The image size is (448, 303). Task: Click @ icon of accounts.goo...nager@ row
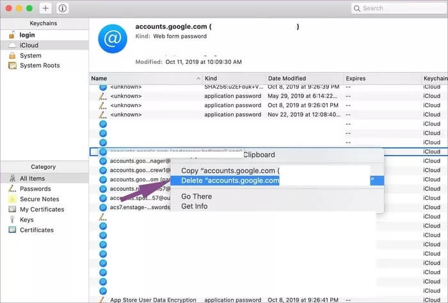103,161
